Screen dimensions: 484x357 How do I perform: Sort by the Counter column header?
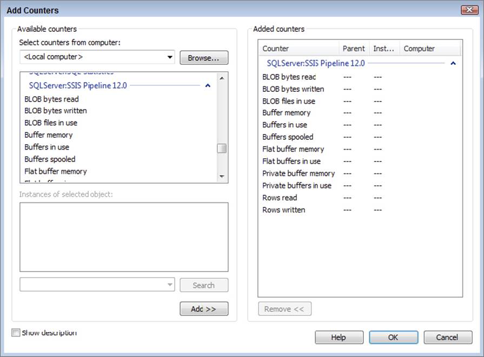[x=299, y=49]
